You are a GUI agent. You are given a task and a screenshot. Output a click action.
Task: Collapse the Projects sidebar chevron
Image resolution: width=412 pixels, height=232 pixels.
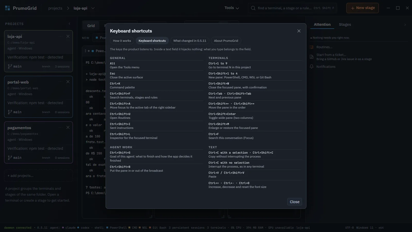(69, 24)
